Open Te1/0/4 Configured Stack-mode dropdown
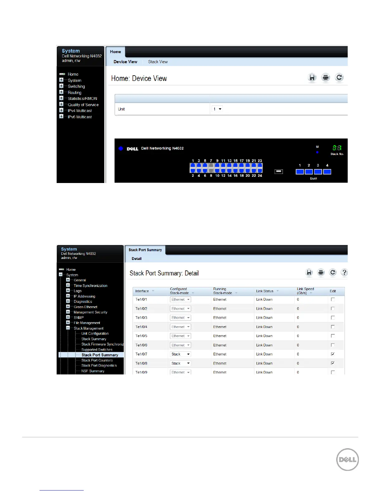The image size is (381, 493). (x=181, y=327)
